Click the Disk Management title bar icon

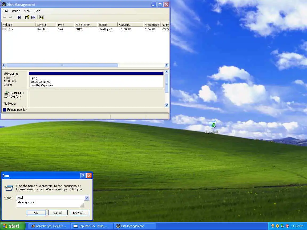[x=4, y=4]
